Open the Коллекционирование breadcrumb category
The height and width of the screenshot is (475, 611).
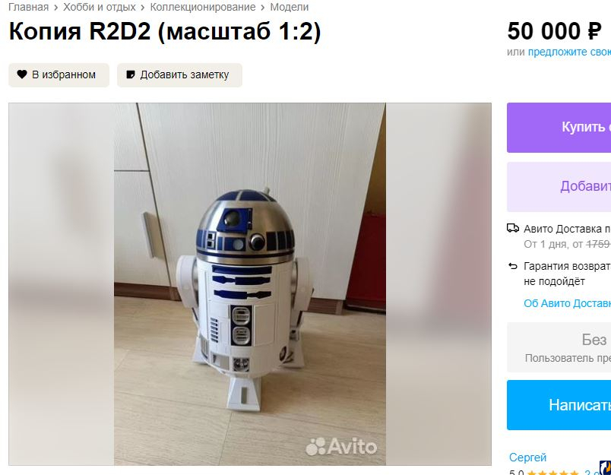[x=203, y=7]
